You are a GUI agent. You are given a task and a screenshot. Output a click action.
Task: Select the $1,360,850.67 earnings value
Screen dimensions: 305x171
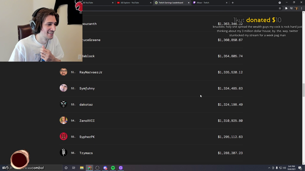pyautogui.click(x=230, y=40)
